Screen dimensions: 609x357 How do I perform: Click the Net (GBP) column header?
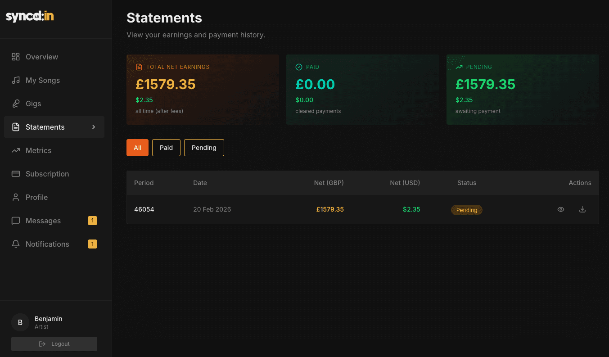click(x=329, y=183)
